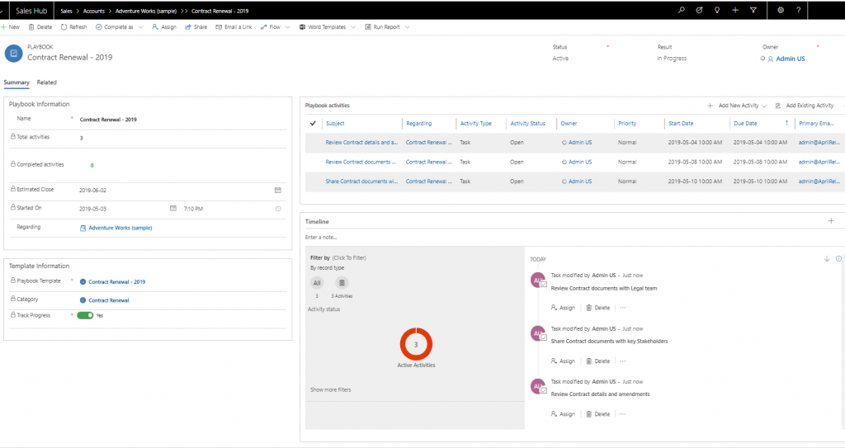Screen dimensions: 845x448
Task: Switch to the Related tab
Action: click(x=47, y=83)
